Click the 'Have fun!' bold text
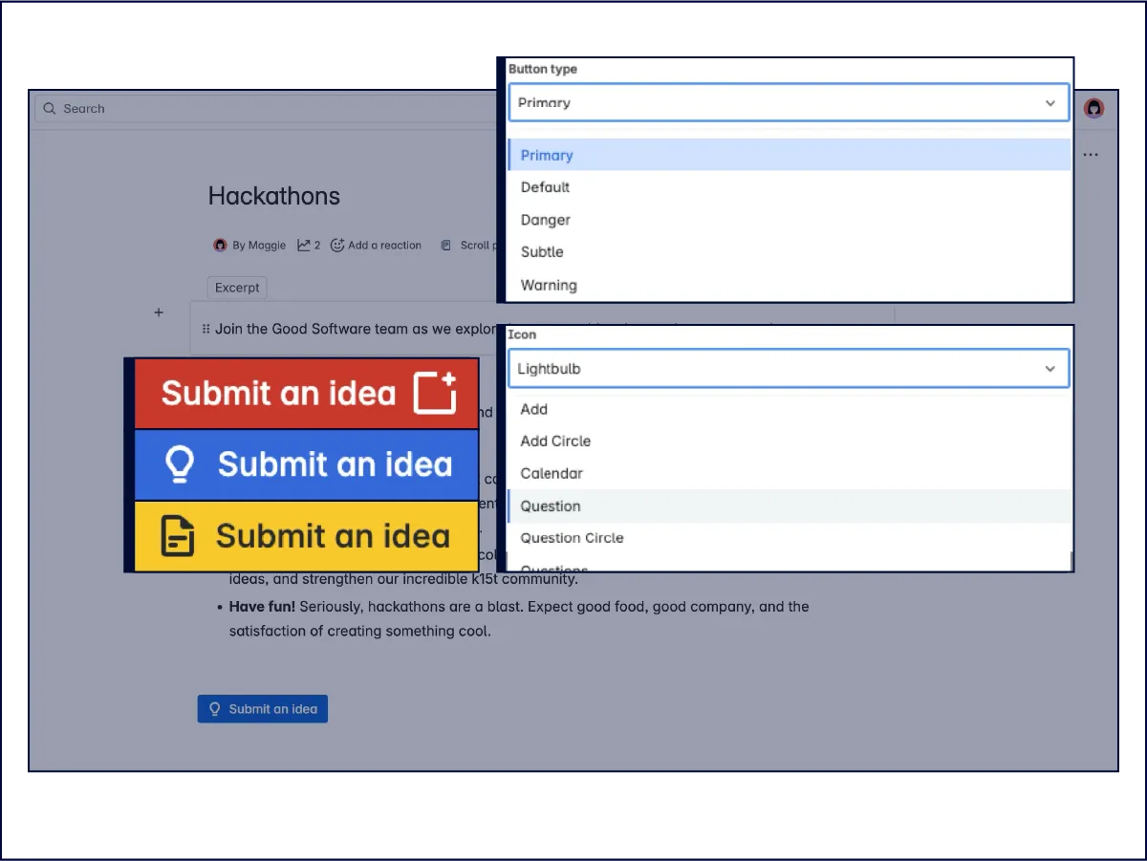1147x861 pixels. coord(262,607)
